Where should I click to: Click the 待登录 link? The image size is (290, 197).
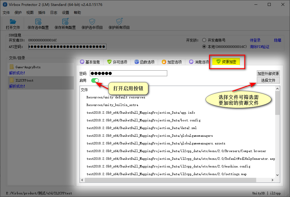coord(255,40)
